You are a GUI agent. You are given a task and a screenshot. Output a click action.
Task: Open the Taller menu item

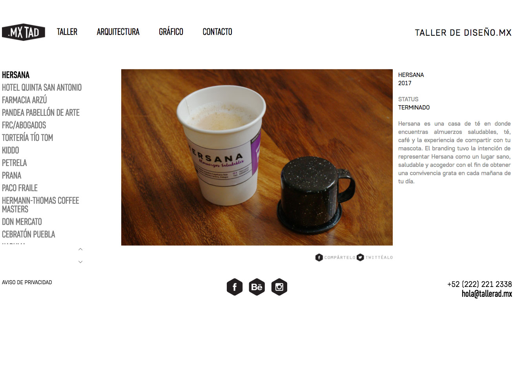67,32
